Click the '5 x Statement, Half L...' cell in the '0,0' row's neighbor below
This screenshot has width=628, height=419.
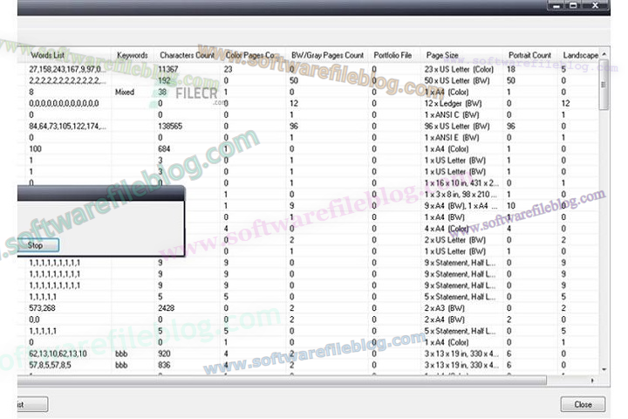pyautogui.click(x=460, y=331)
